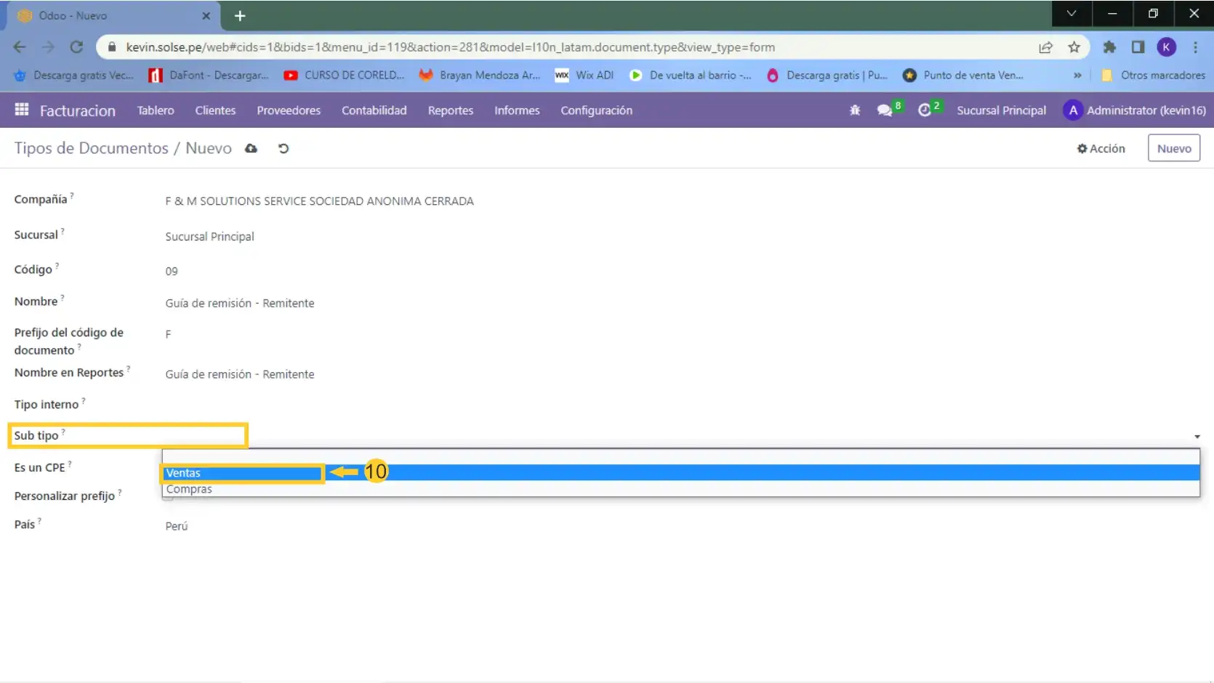Collapse the Sub tipo dropdown arrow
The width and height of the screenshot is (1214, 683).
coord(1197,437)
